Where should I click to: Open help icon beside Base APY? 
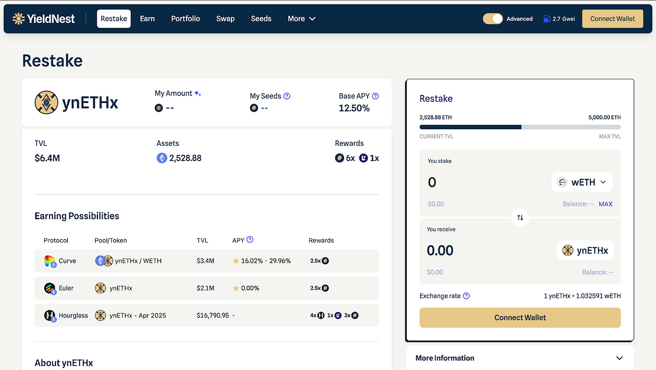click(375, 96)
